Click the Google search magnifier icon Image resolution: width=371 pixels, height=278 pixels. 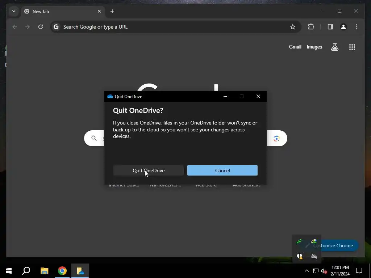[x=94, y=138]
